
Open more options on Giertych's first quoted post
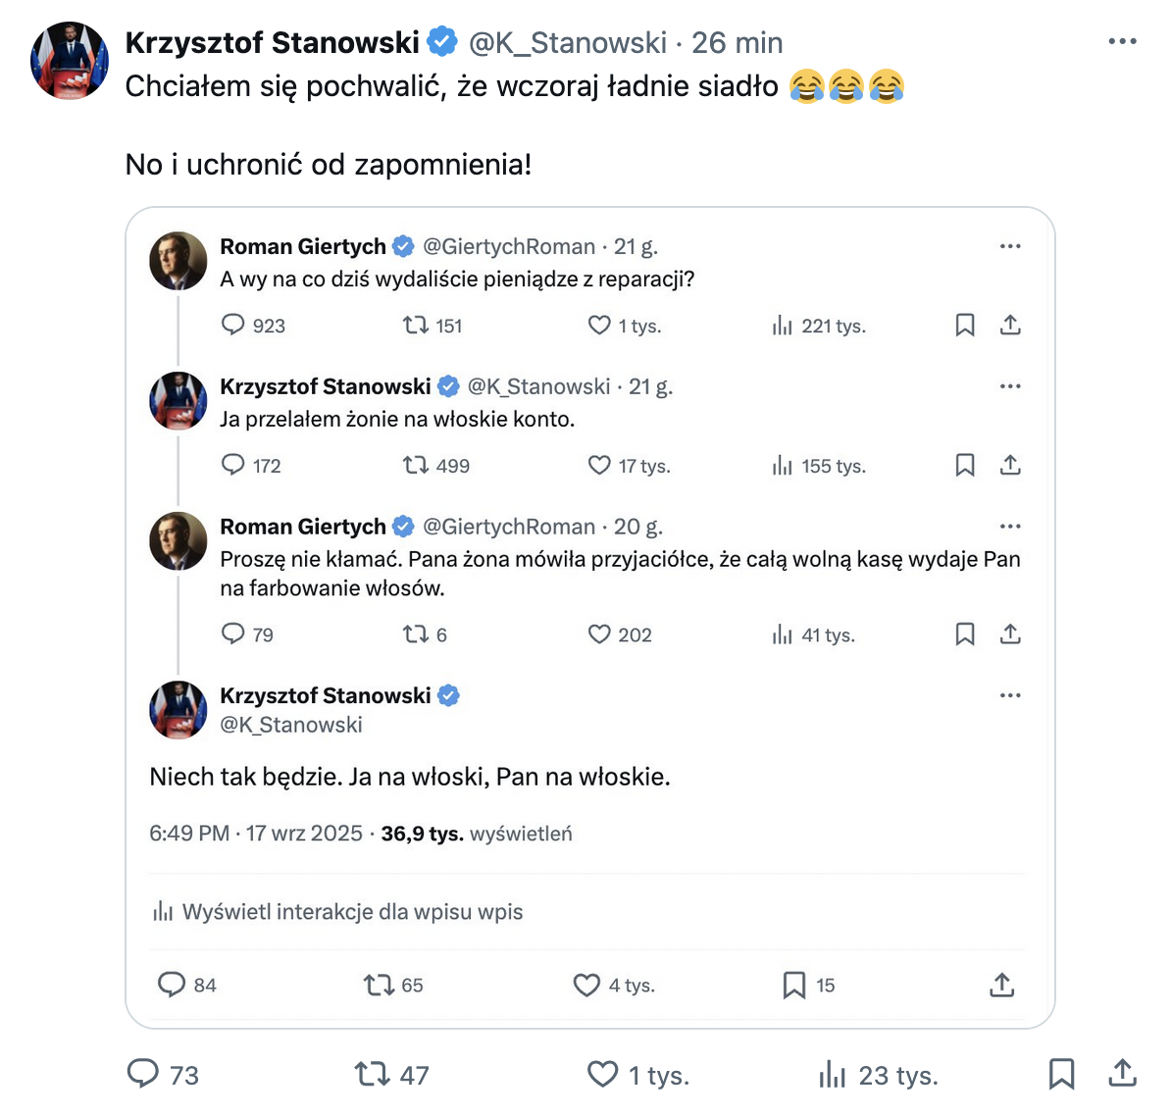pyautogui.click(x=1010, y=246)
